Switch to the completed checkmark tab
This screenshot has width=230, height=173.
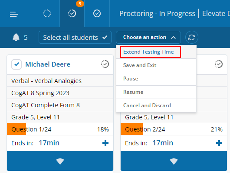(97, 13)
